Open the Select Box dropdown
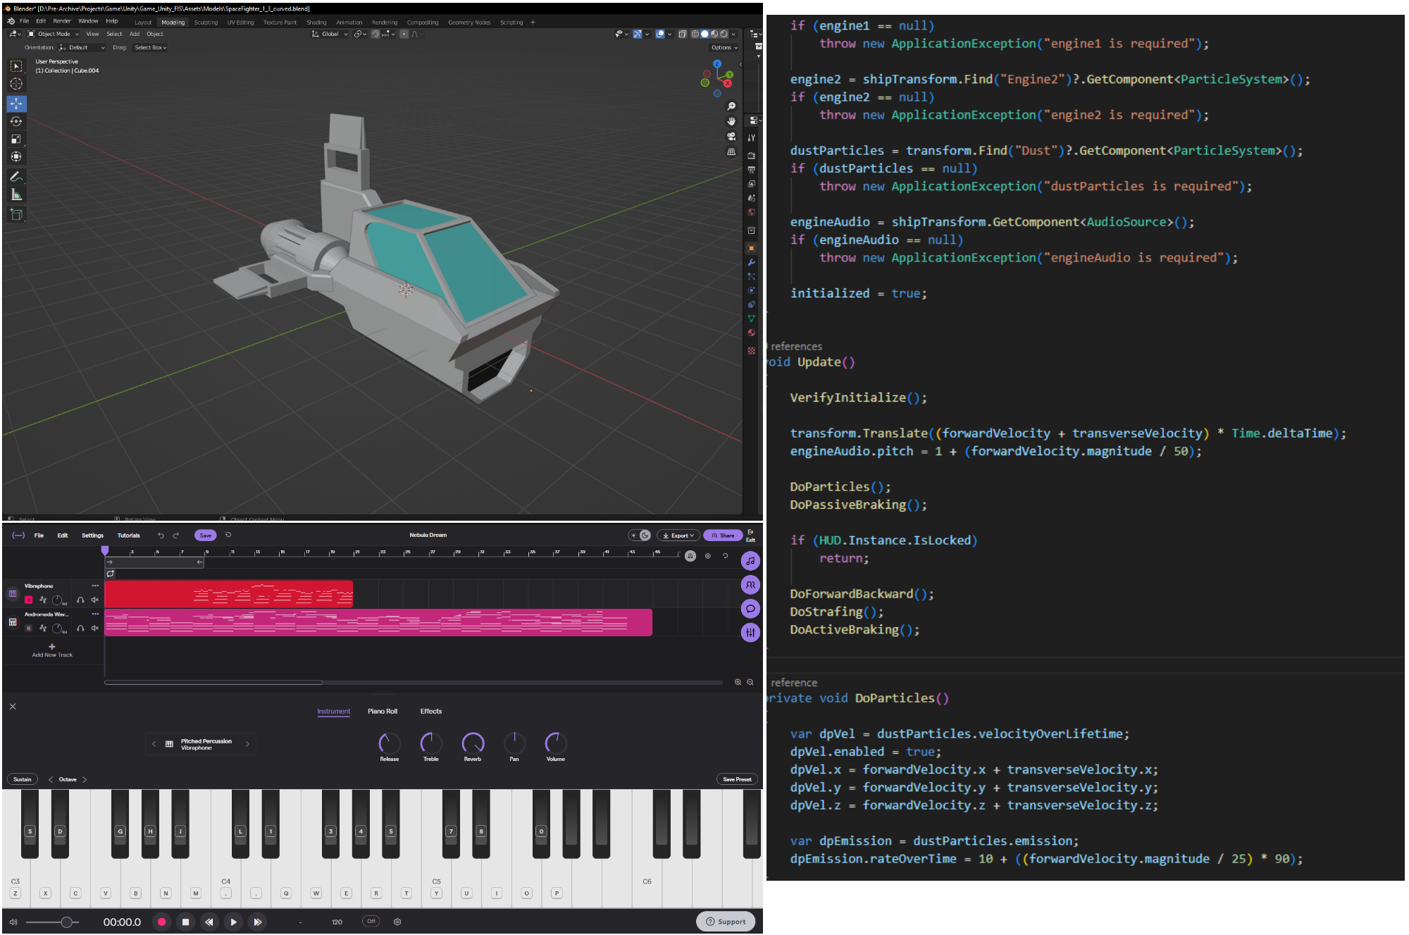The image size is (1409, 935). coord(149,47)
